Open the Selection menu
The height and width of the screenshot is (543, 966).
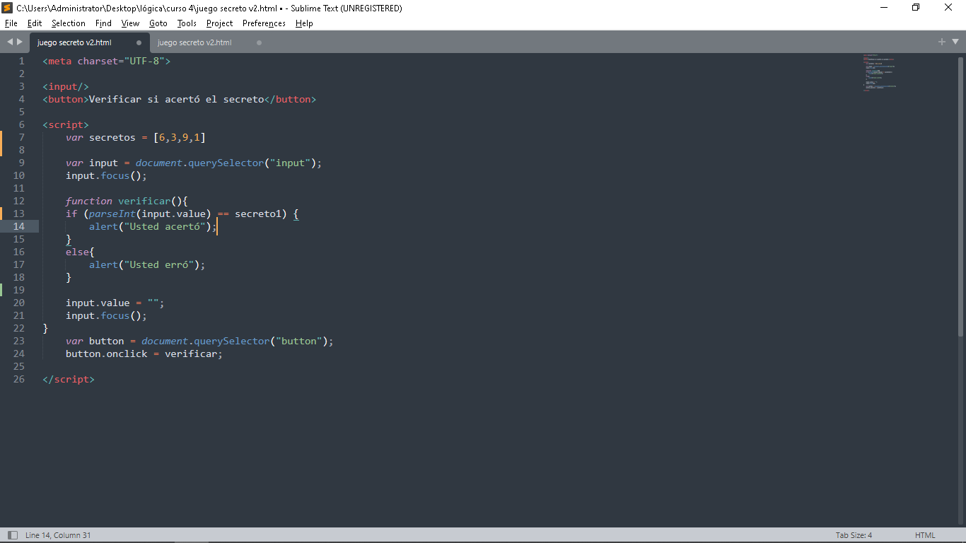(69, 23)
